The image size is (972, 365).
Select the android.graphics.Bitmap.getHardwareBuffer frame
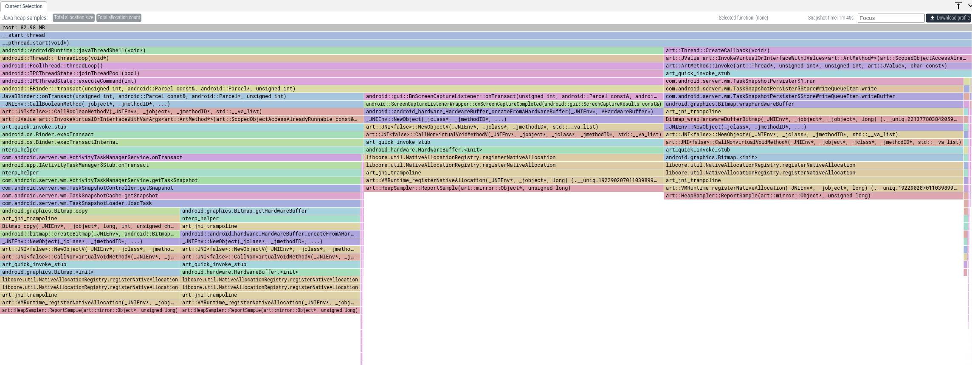click(270, 211)
